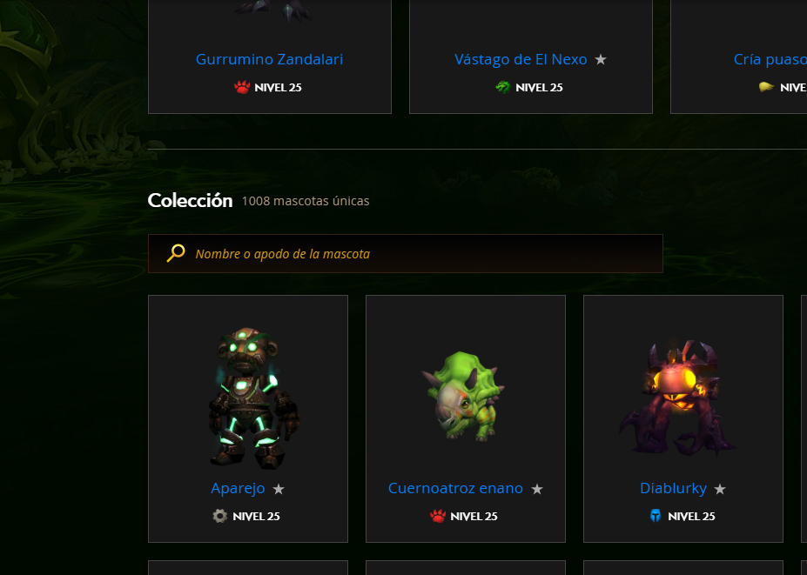
Task: Open the Diablurky pet link
Action: pos(673,488)
